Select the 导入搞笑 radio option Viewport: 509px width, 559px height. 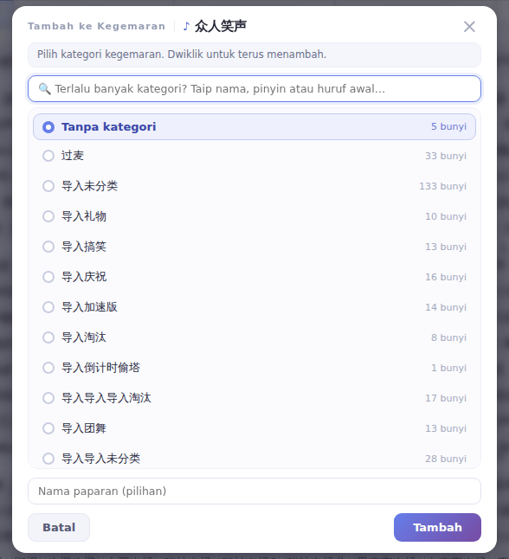pos(48,247)
